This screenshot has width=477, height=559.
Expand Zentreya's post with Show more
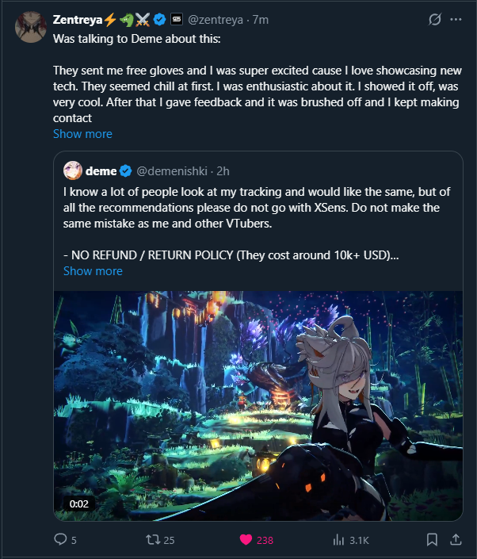point(82,133)
